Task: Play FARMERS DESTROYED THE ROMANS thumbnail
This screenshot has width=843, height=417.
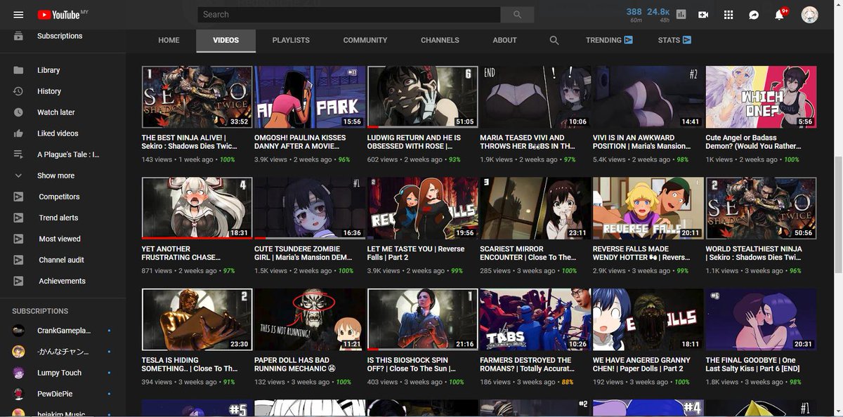Action: pos(535,319)
